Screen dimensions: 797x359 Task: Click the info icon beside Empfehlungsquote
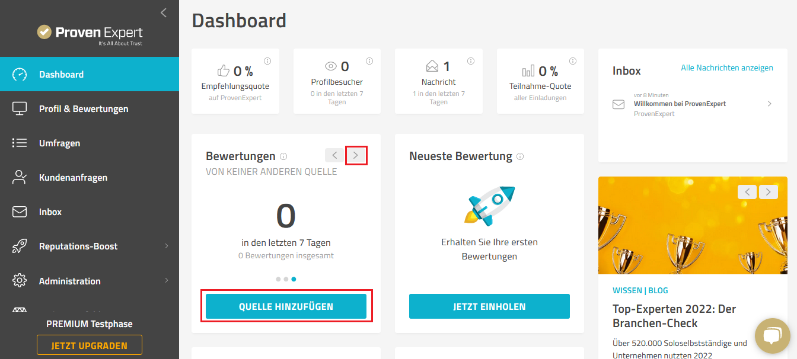point(267,61)
